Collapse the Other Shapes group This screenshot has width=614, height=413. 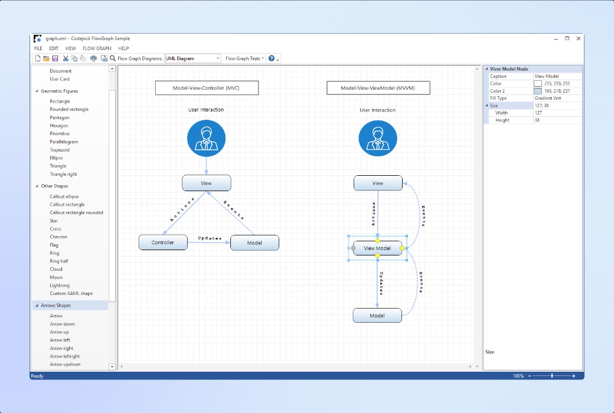37,186
